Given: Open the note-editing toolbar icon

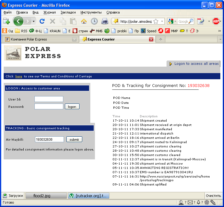Looking at the screenshot, I should [201, 21].
